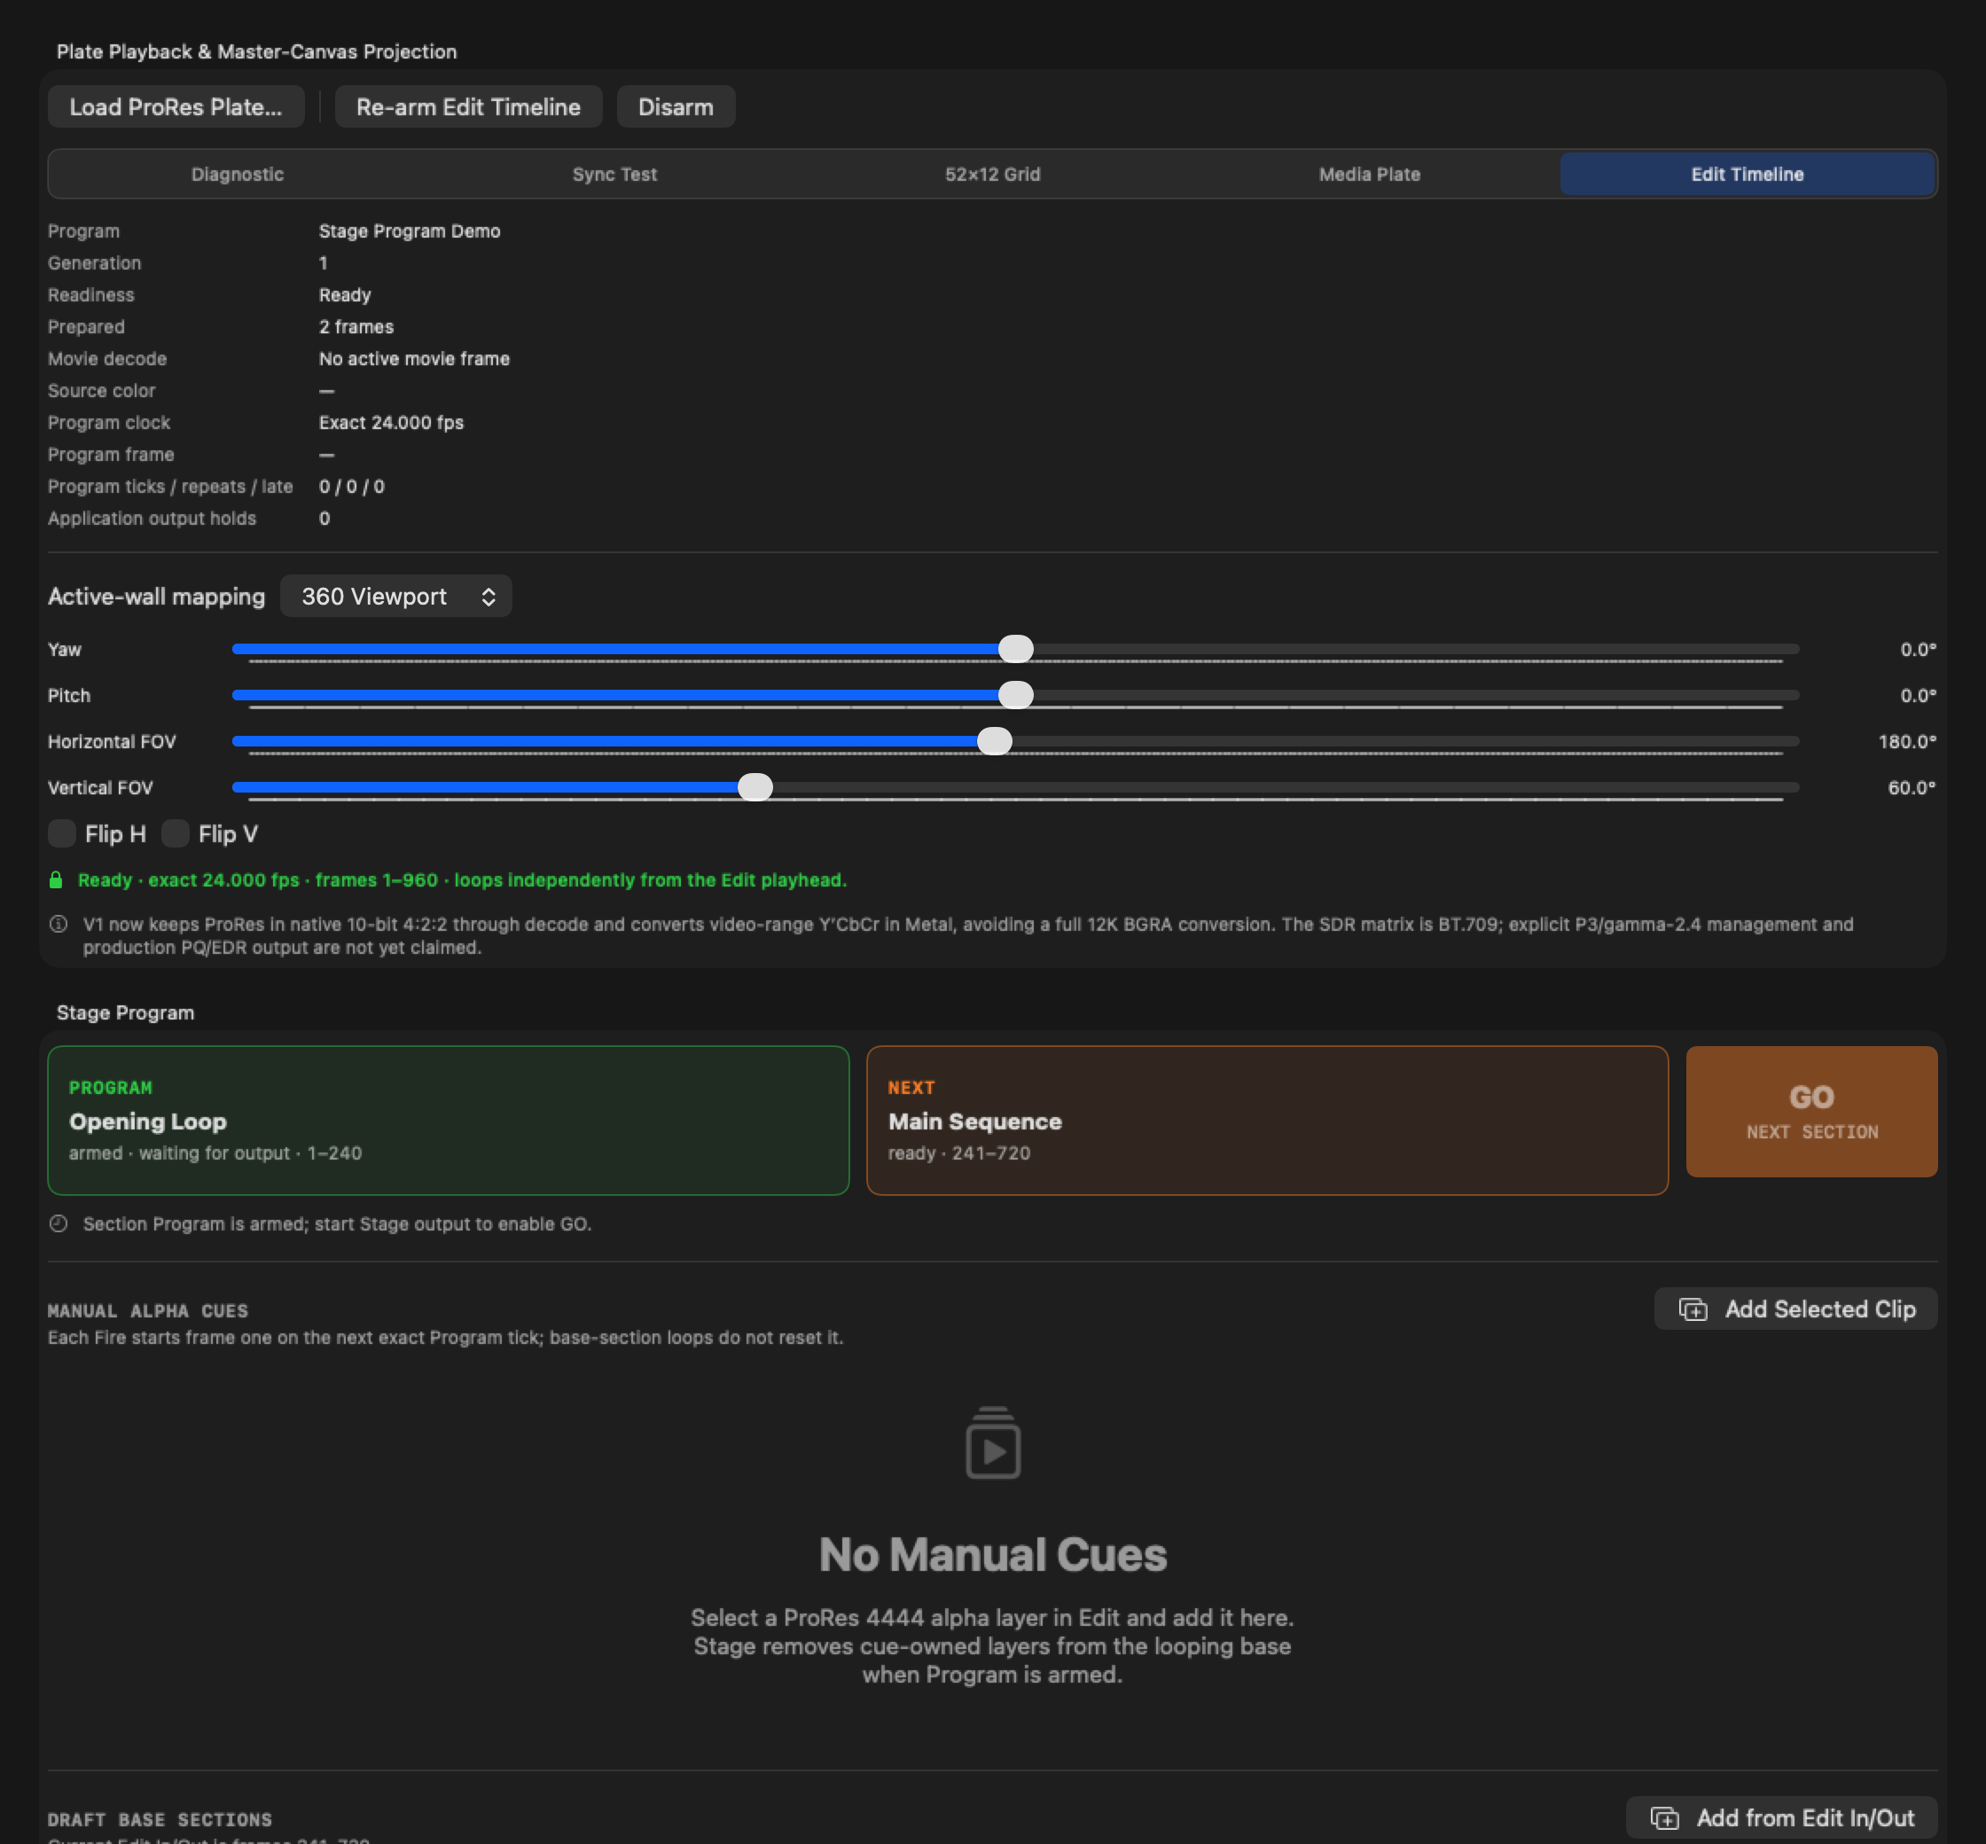Image resolution: width=1986 pixels, height=1844 pixels.
Task: Click the 'Application output holds' label
Action: pos(152,518)
